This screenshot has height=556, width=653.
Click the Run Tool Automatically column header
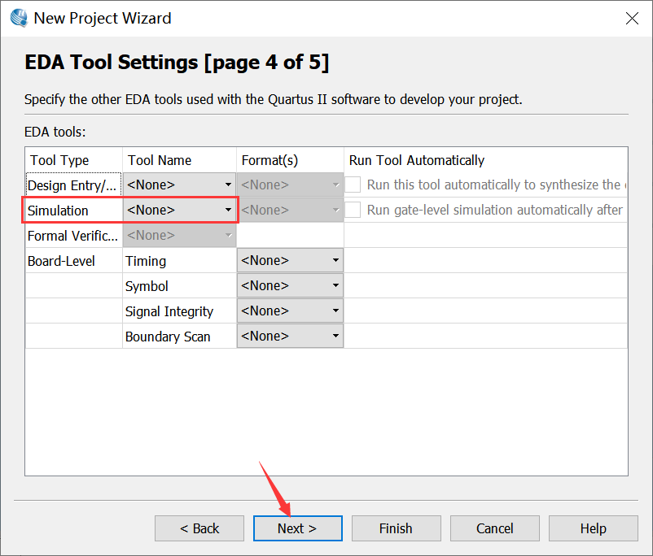pos(416,160)
